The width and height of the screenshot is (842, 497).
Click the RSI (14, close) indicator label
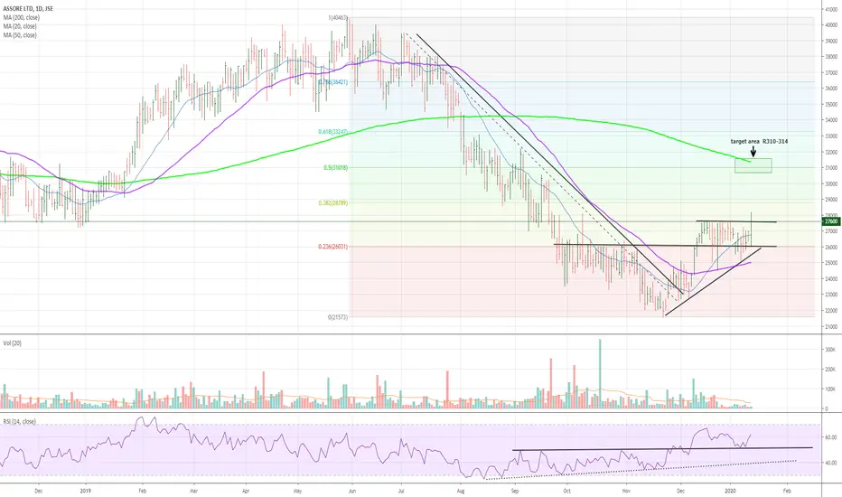[x=20, y=421]
